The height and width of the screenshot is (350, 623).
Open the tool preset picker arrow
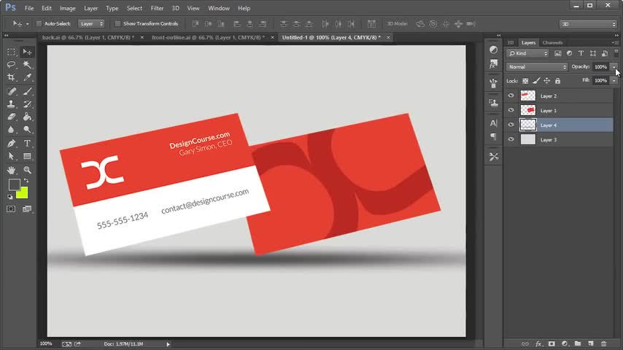tap(27, 24)
